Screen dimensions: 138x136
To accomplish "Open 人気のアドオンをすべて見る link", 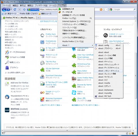I will pos(51,105).
